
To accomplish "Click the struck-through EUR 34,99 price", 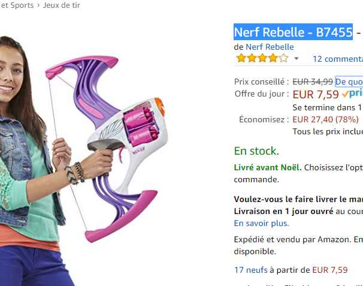I will click(x=312, y=82).
